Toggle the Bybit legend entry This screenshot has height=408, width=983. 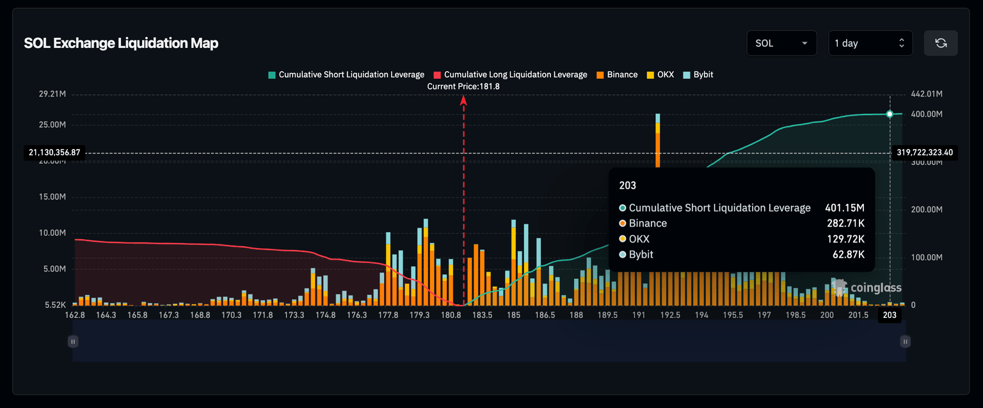[x=698, y=75]
